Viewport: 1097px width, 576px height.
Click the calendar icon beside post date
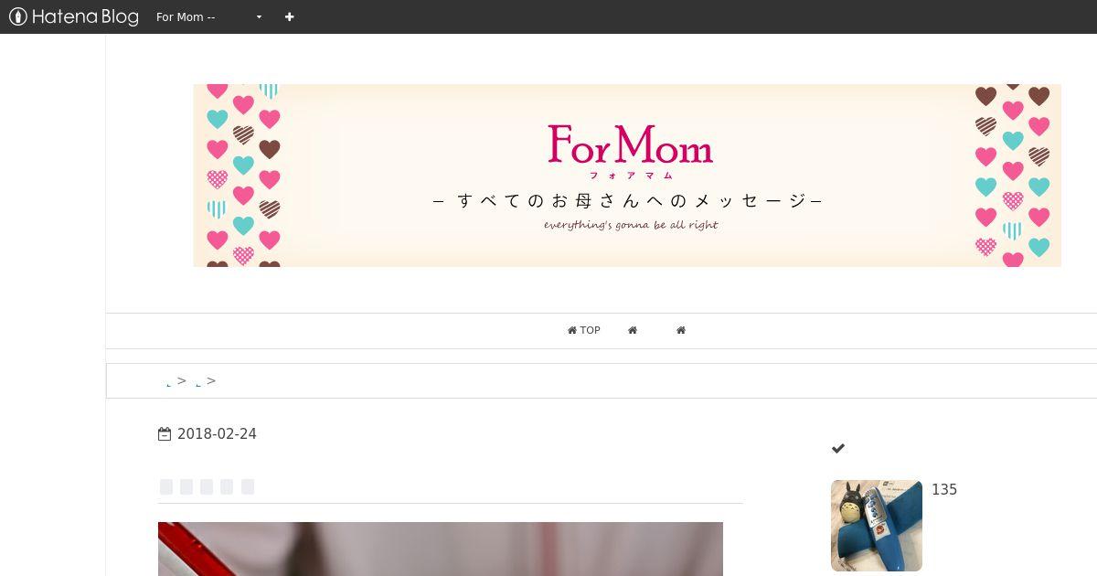(165, 434)
